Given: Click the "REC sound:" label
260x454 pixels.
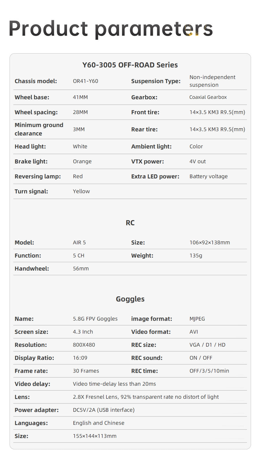Looking at the screenshot, I should 147,358.
